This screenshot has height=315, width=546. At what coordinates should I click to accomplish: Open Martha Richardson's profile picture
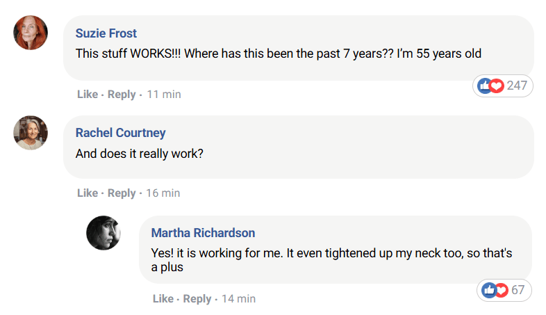[x=104, y=233]
